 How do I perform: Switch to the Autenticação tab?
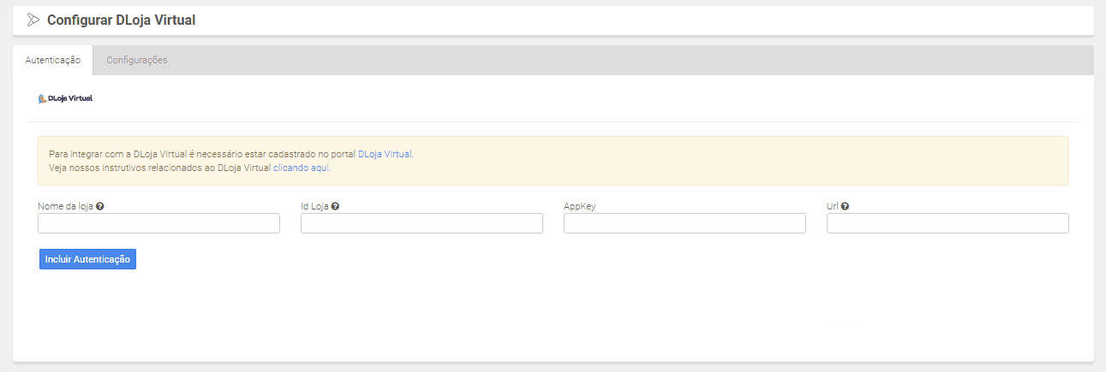53,61
